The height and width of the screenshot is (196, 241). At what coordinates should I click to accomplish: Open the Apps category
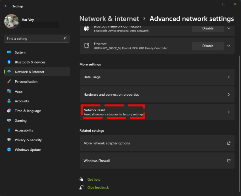tap(37, 91)
